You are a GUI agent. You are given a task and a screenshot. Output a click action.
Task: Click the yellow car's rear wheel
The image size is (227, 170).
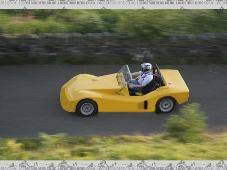pyautogui.click(x=166, y=105)
